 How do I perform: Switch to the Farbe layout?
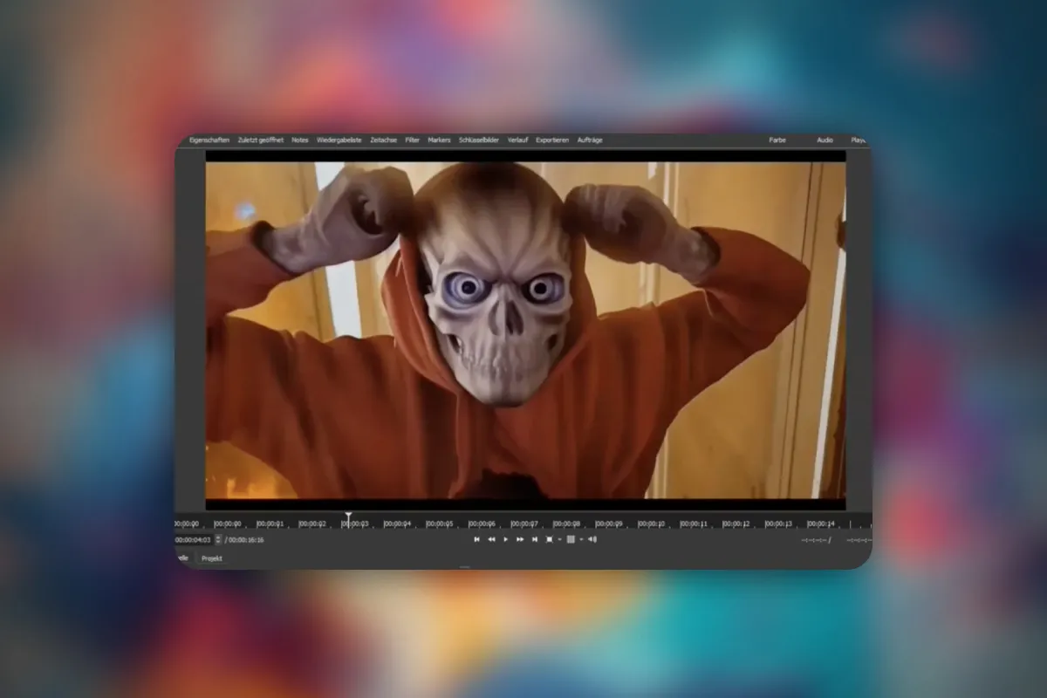777,140
